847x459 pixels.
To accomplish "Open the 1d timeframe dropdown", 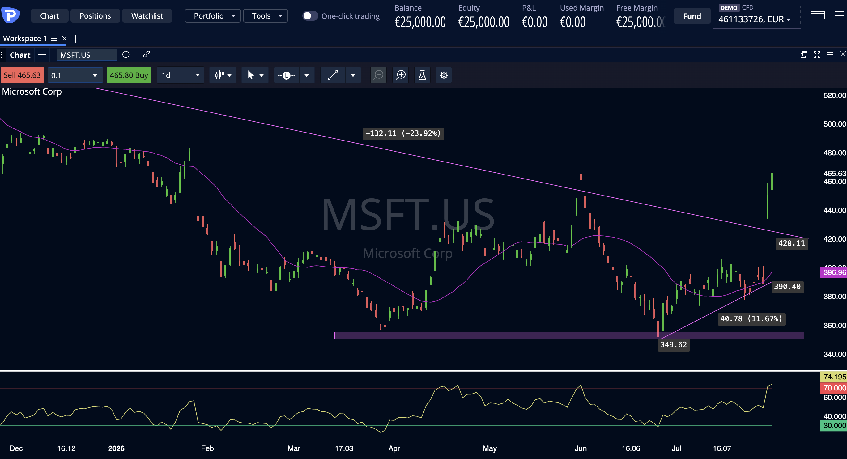I will pos(181,75).
